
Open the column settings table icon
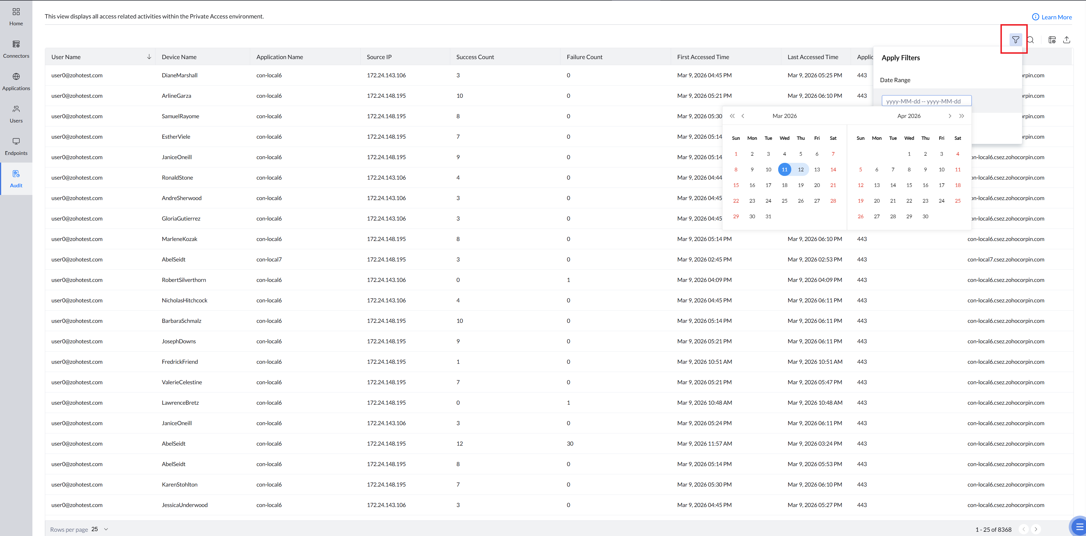pos(1052,40)
